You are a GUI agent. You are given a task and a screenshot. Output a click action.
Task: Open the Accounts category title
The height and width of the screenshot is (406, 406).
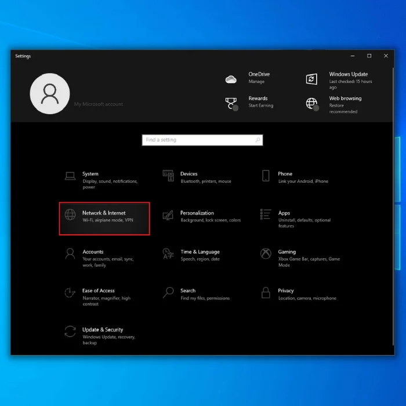[x=93, y=252]
